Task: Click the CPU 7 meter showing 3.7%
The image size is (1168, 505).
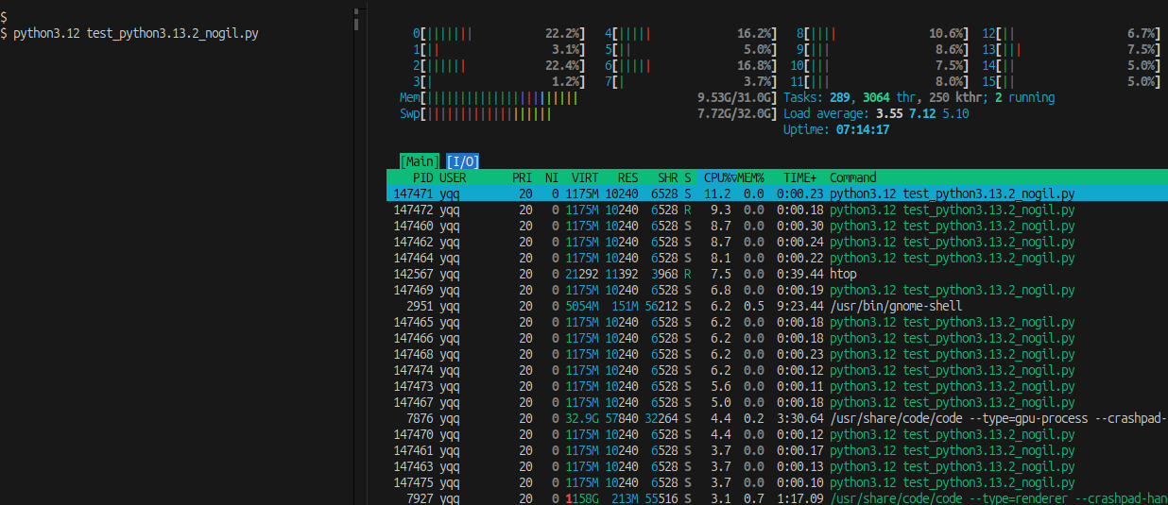Action: [692, 81]
